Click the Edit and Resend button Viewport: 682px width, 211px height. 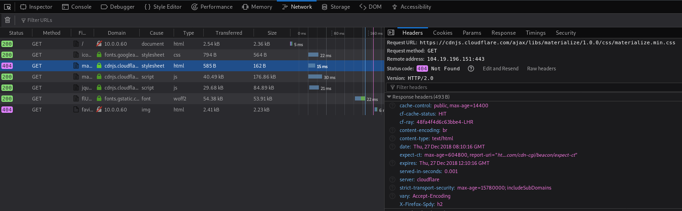click(x=501, y=69)
